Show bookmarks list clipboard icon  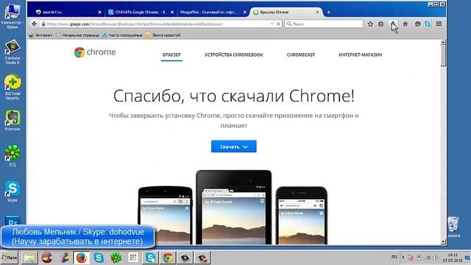tap(381, 24)
